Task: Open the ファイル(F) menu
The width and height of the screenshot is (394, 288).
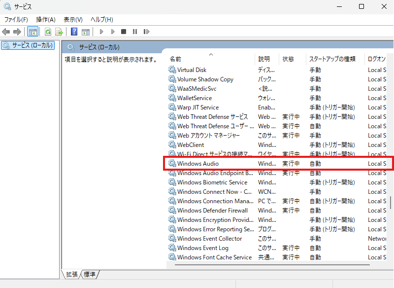Action: tap(16, 20)
